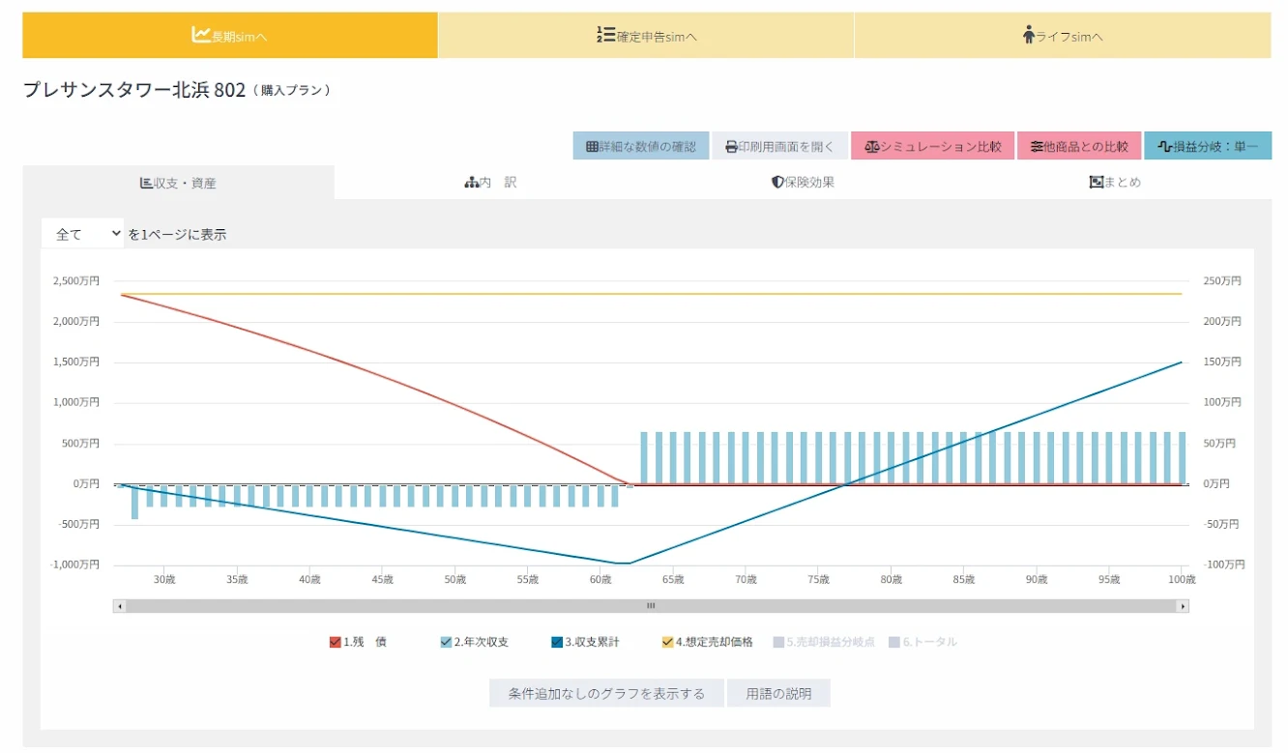Click the image icon beside まとめ

pos(1097,182)
